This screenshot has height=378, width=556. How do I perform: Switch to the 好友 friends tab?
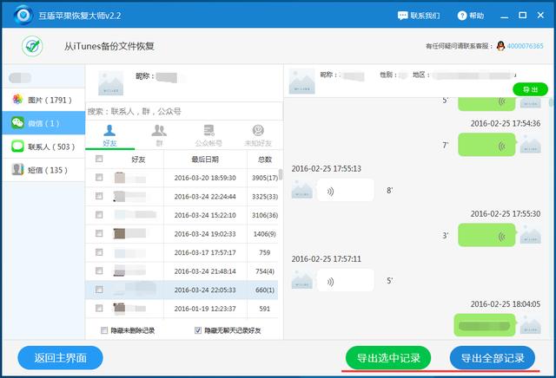[x=109, y=135]
